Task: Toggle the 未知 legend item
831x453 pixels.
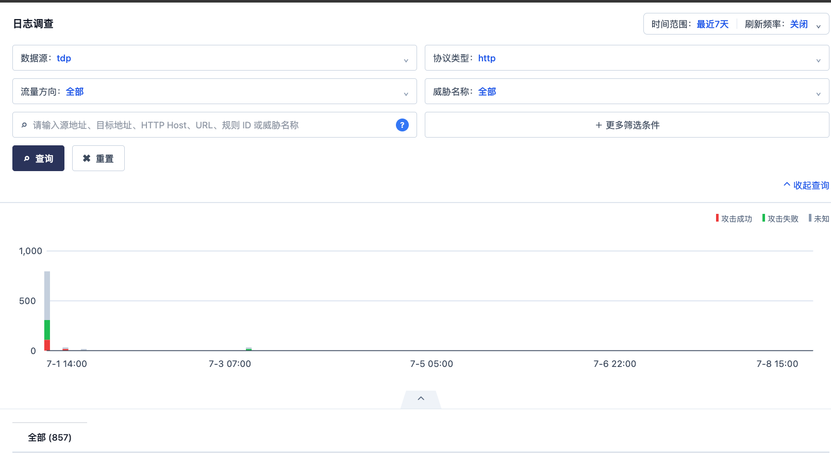Action: click(x=819, y=219)
